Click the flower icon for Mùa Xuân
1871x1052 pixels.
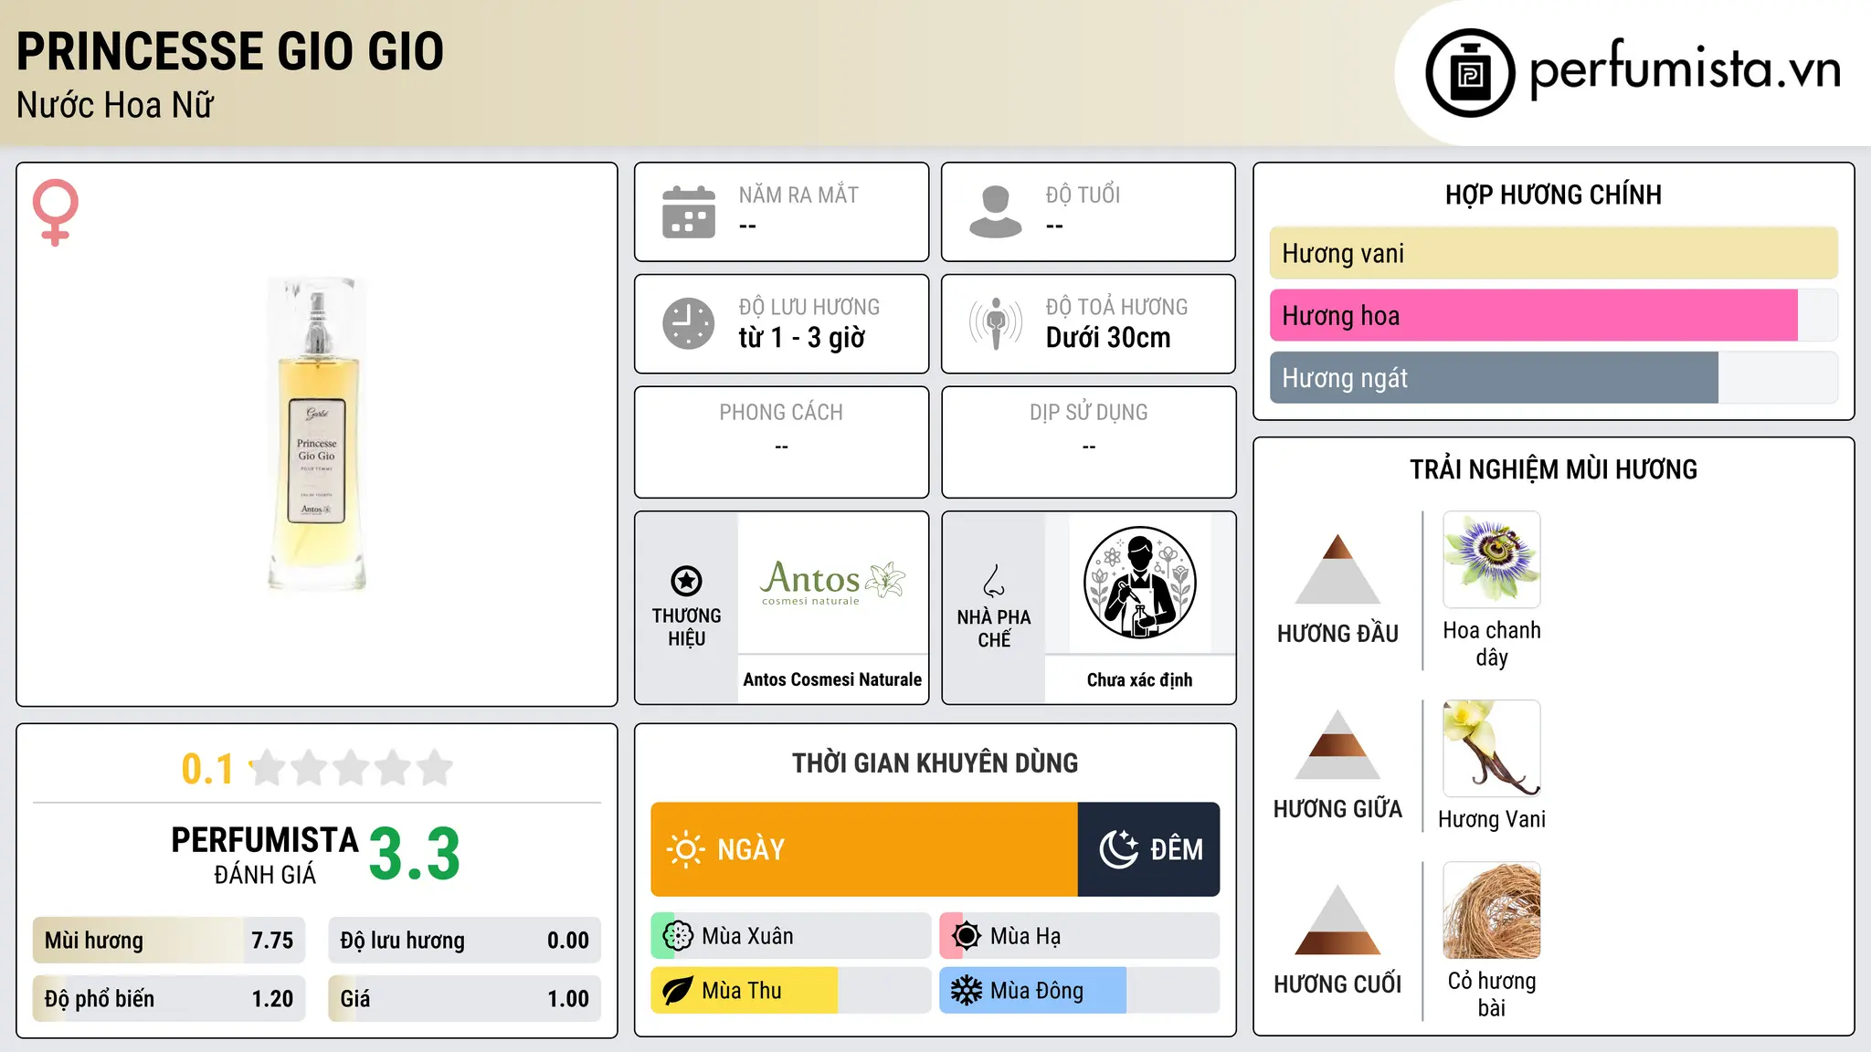point(678,936)
